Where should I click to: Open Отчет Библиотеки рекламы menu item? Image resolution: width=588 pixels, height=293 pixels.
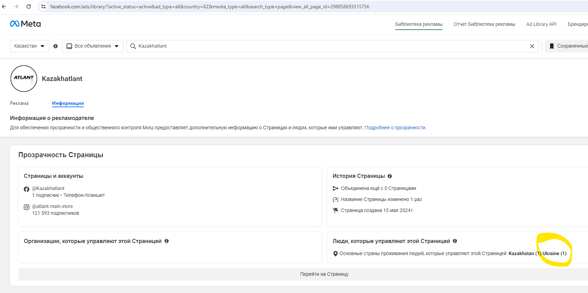pos(484,24)
